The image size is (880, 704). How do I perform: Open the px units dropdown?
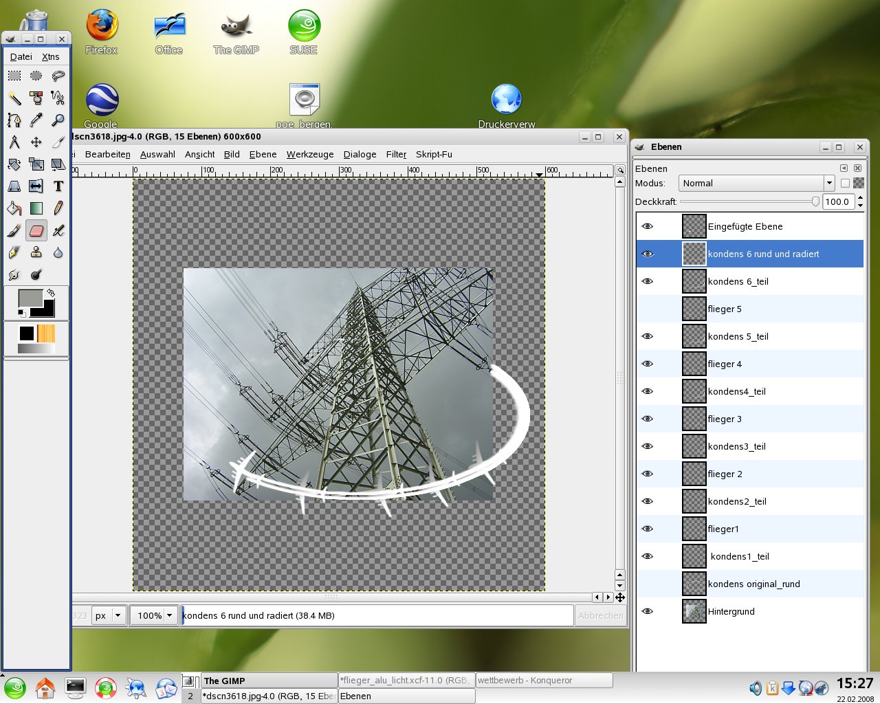click(109, 615)
